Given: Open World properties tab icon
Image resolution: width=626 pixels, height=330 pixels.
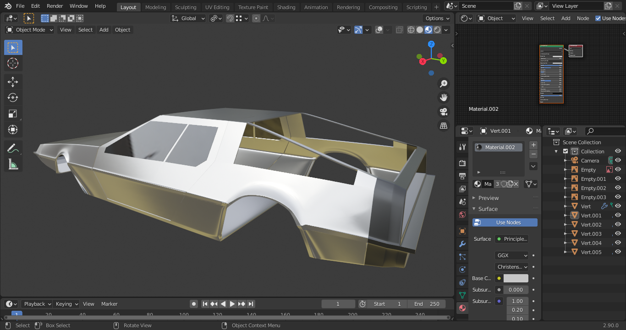Looking at the screenshot, I should (462, 215).
